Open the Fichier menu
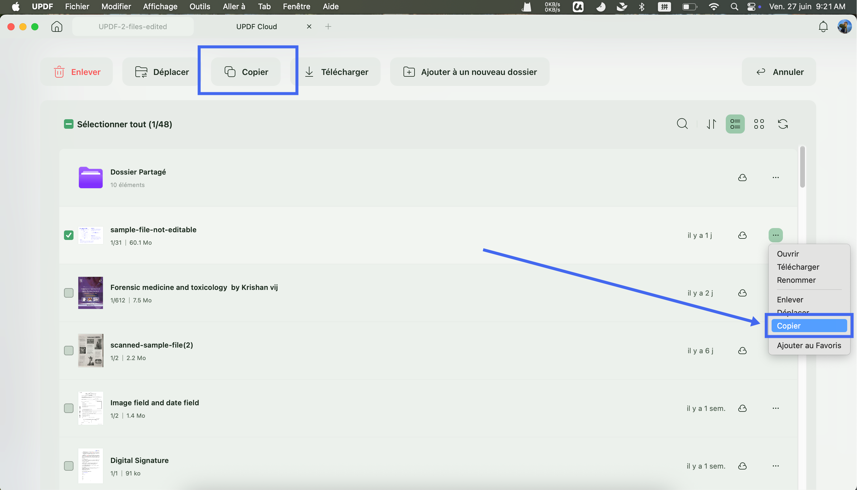 click(77, 7)
